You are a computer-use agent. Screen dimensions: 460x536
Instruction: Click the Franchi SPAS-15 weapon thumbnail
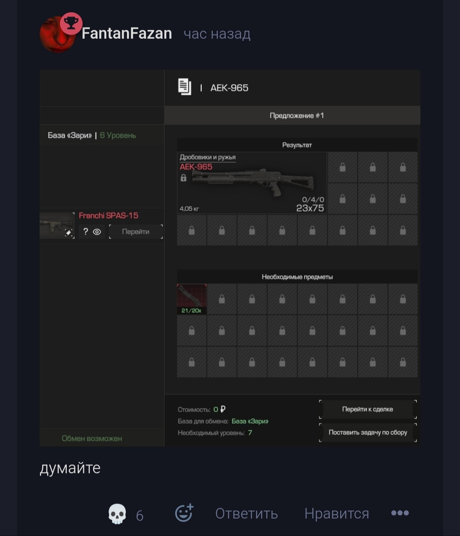(x=57, y=225)
